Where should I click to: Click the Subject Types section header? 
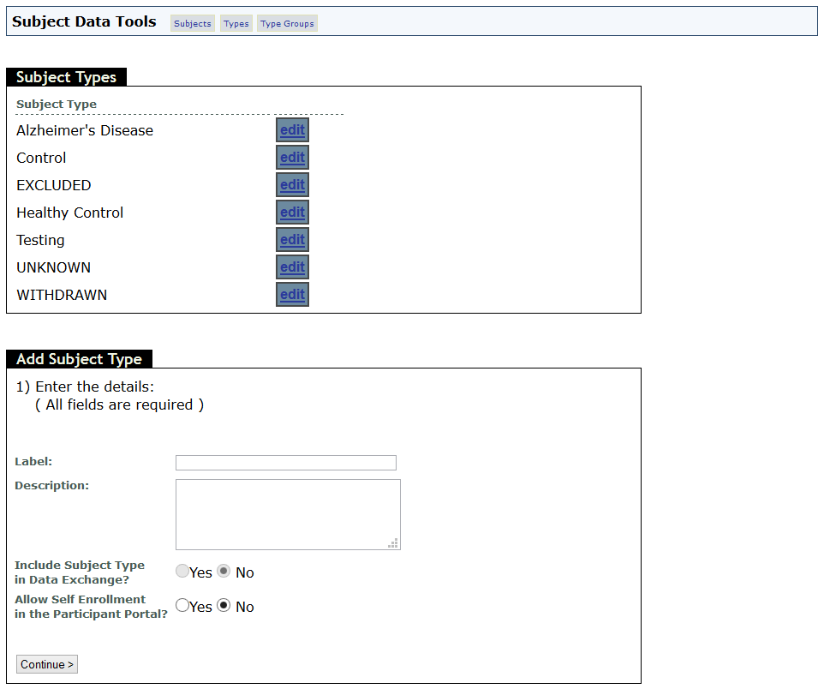tap(66, 77)
